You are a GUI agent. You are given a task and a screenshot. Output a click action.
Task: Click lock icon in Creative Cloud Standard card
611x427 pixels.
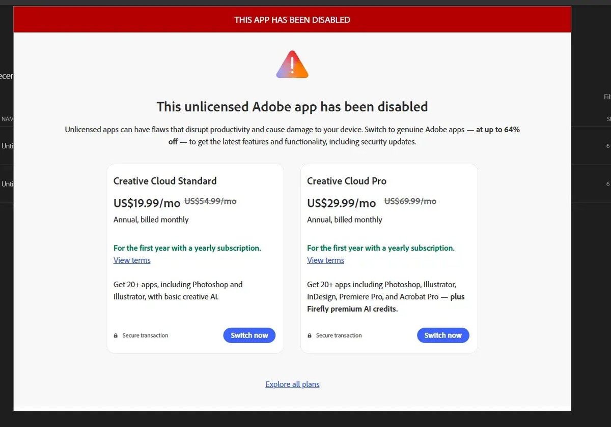116,335
